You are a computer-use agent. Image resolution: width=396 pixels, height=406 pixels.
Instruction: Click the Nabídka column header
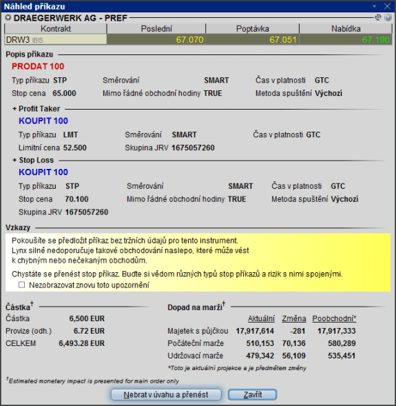(x=346, y=29)
